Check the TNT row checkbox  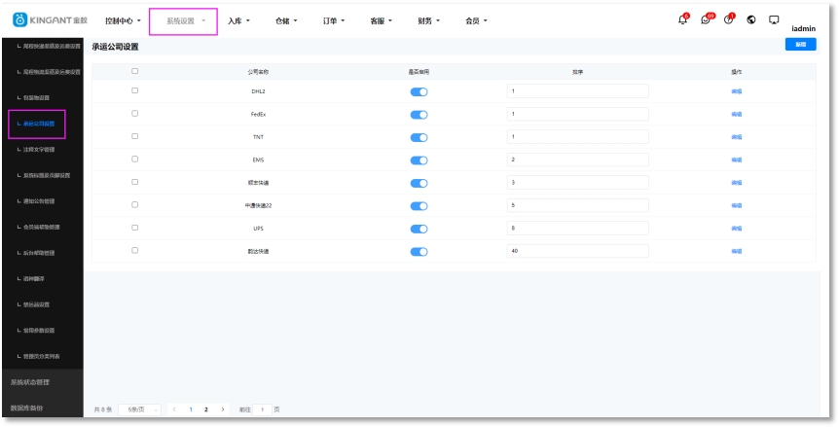(135, 136)
